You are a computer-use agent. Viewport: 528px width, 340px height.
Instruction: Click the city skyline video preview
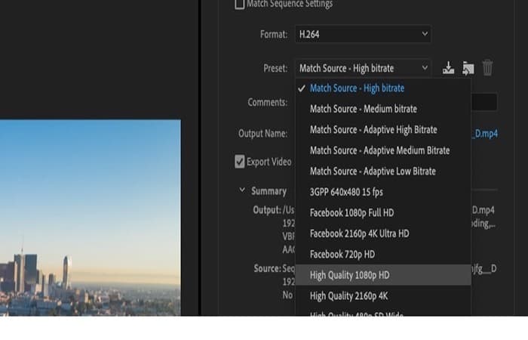91,218
